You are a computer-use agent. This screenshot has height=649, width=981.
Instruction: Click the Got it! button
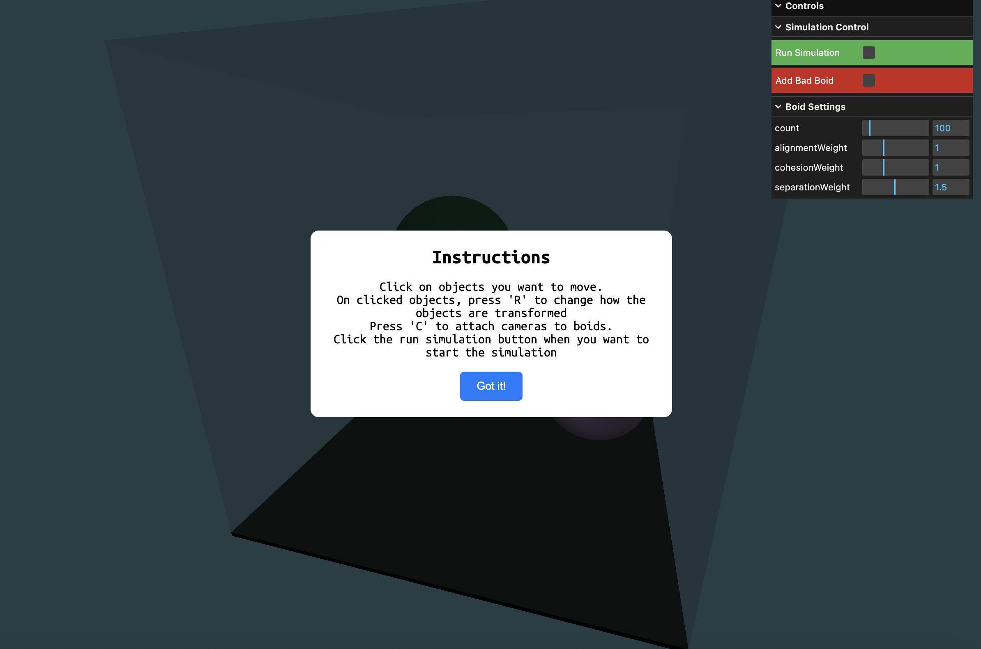pos(491,386)
